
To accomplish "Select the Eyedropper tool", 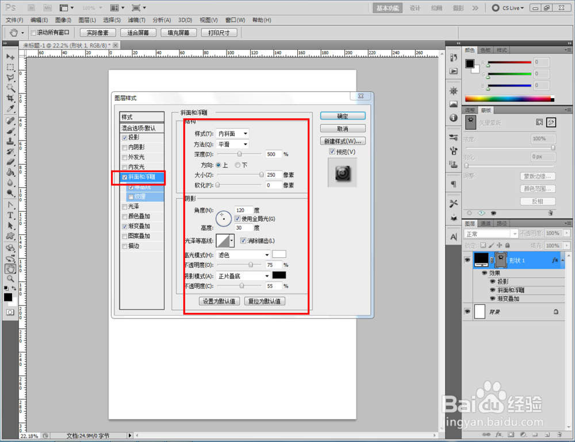I will coord(10,108).
